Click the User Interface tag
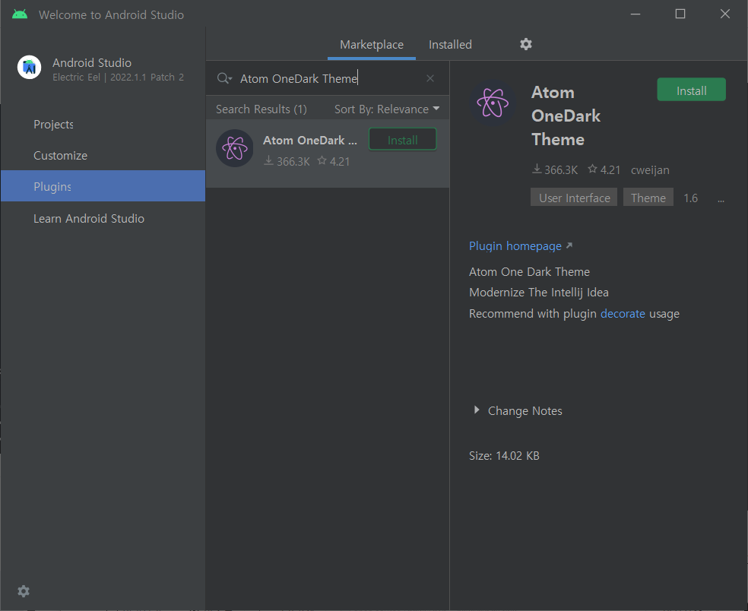Viewport: 748px width, 611px height. tap(574, 198)
